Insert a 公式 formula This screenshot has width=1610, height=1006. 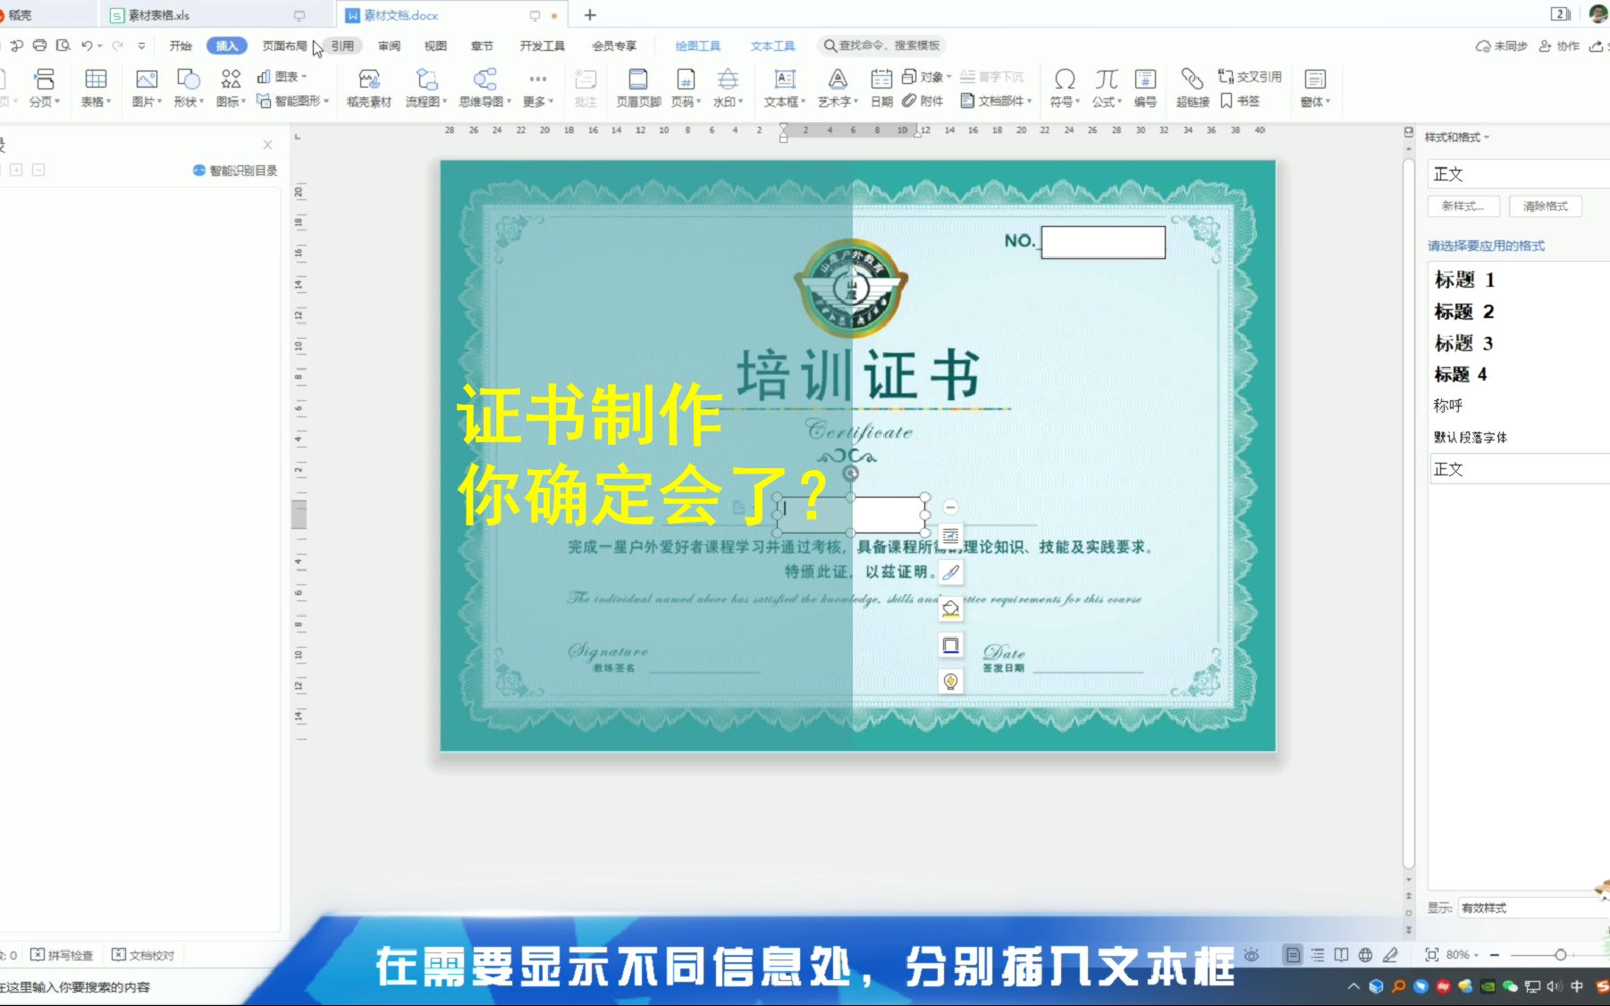point(1107,88)
